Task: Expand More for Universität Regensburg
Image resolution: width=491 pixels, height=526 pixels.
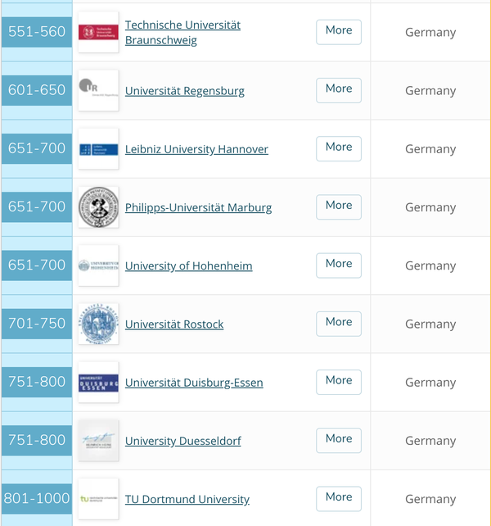Action: click(x=338, y=89)
